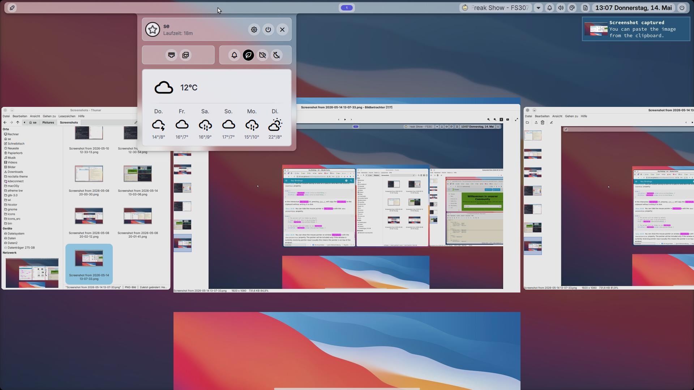This screenshot has height=390, width=694.
Task: Click open folder icon in right viewer
Action: [x=527, y=122]
